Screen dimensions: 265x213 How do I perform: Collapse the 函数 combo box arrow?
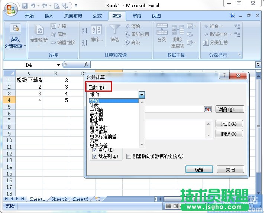pyautogui.click(x=142, y=95)
